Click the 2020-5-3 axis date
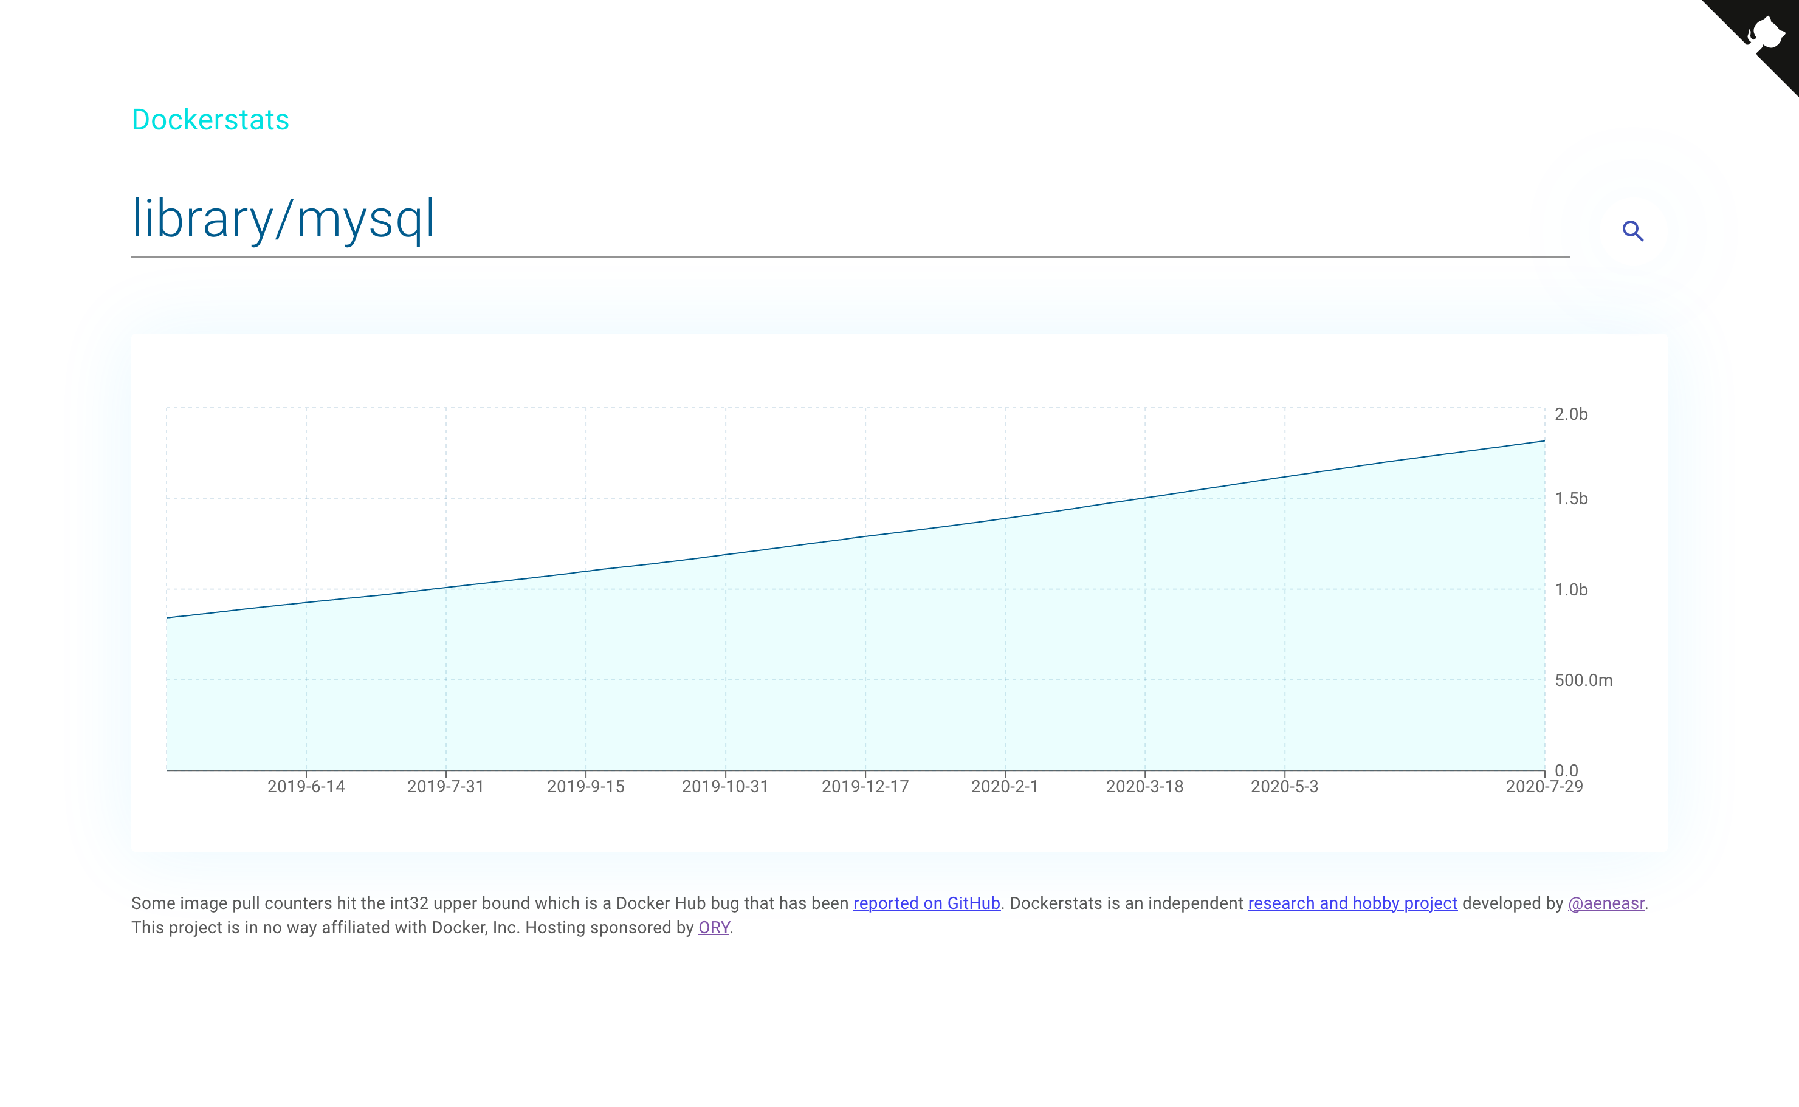The height and width of the screenshot is (1107, 1799). 1284,786
